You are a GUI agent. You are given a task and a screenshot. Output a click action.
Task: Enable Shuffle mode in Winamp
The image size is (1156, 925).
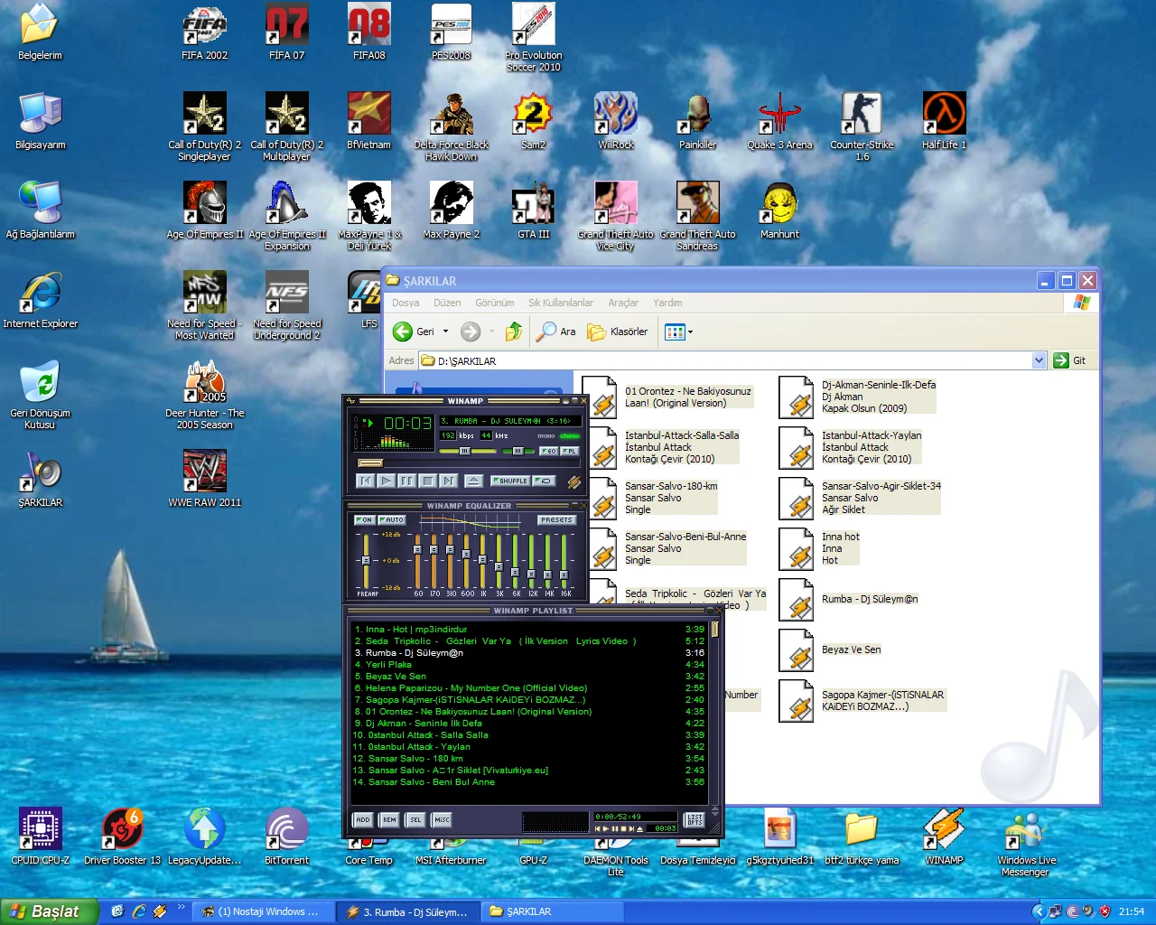(510, 481)
